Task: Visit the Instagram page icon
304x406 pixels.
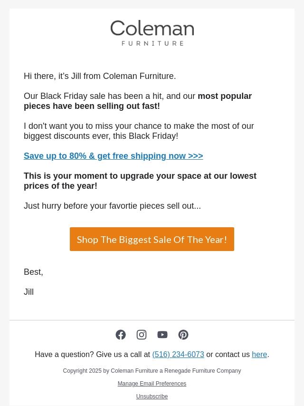Action: (x=142, y=335)
